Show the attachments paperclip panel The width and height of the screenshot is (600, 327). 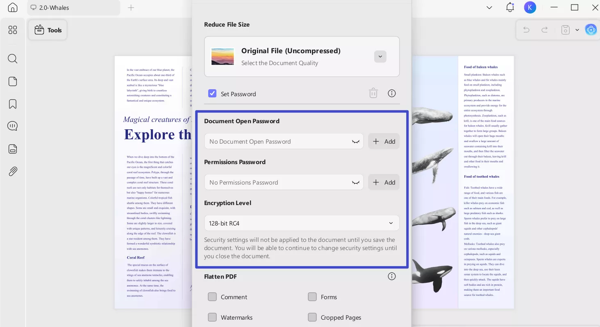click(13, 171)
